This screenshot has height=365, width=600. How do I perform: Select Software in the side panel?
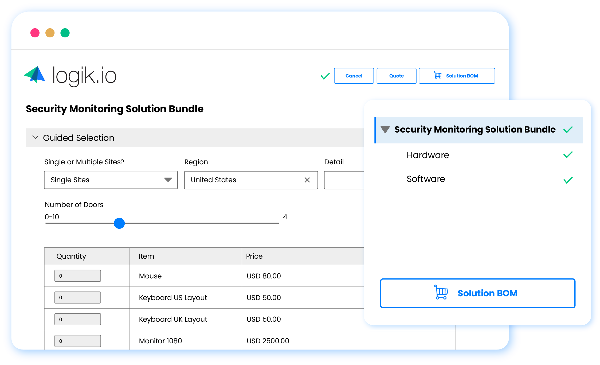point(426,179)
